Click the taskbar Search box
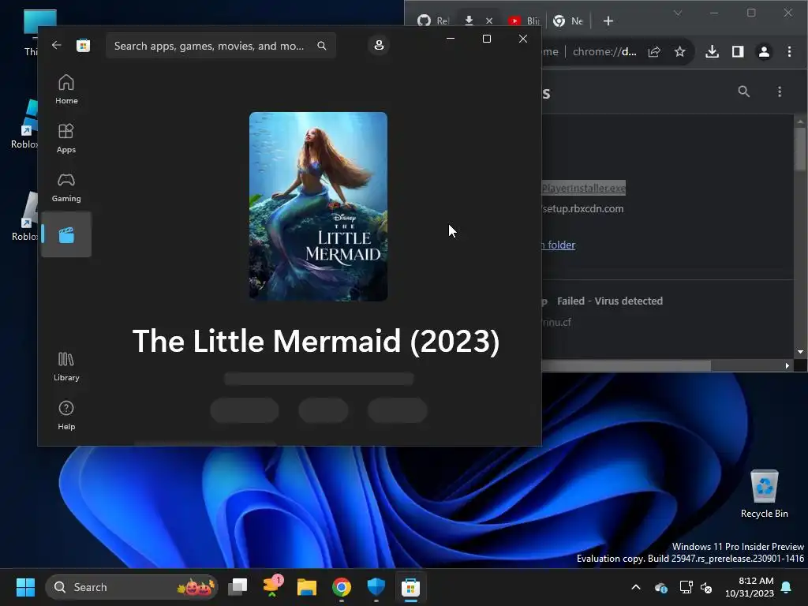The width and height of the screenshot is (808, 606). pyautogui.click(x=132, y=587)
